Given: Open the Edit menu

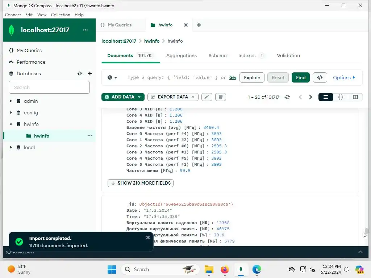Looking at the screenshot, I should pos(29,14).
